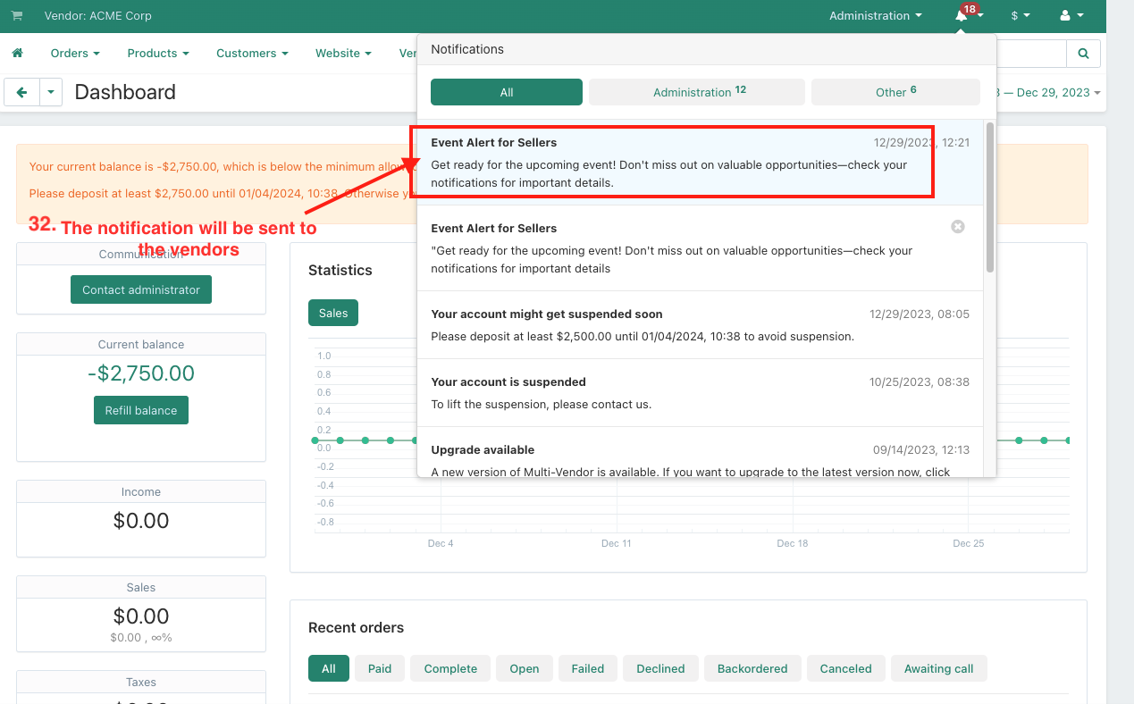
Task: Switch to Other notifications tab
Action: coord(895,92)
